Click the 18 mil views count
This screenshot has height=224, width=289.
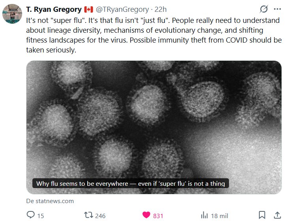click(x=220, y=215)
